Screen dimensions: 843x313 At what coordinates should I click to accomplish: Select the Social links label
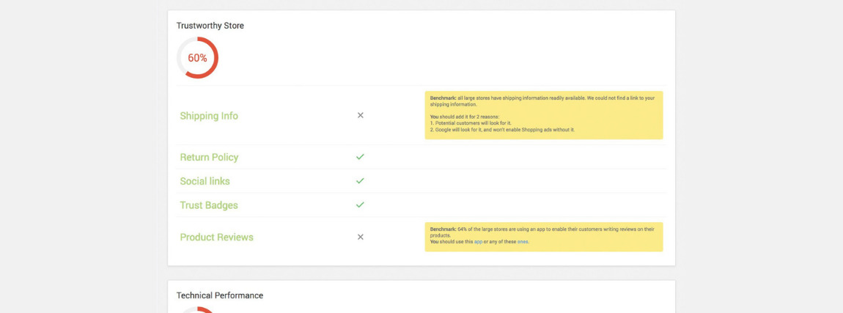pyautogui.click(x=205, y=181)
